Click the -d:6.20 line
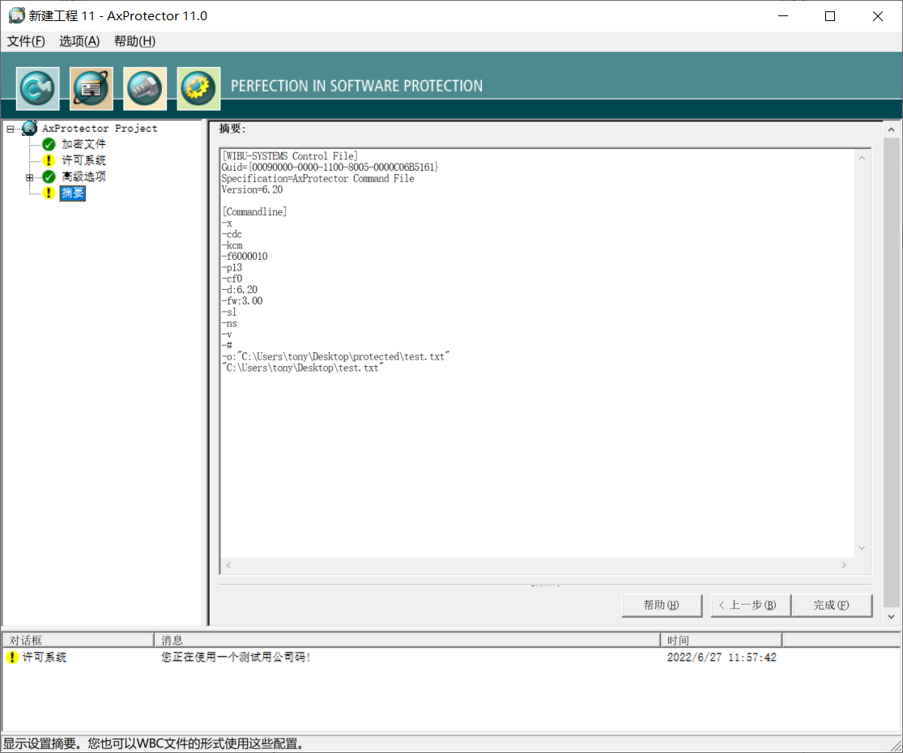 (240, 290)
